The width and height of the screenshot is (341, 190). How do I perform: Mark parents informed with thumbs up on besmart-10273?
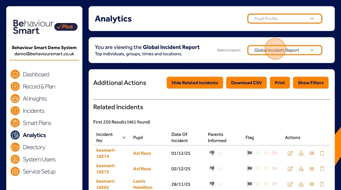pyautogui.click(x=220, y=169)
